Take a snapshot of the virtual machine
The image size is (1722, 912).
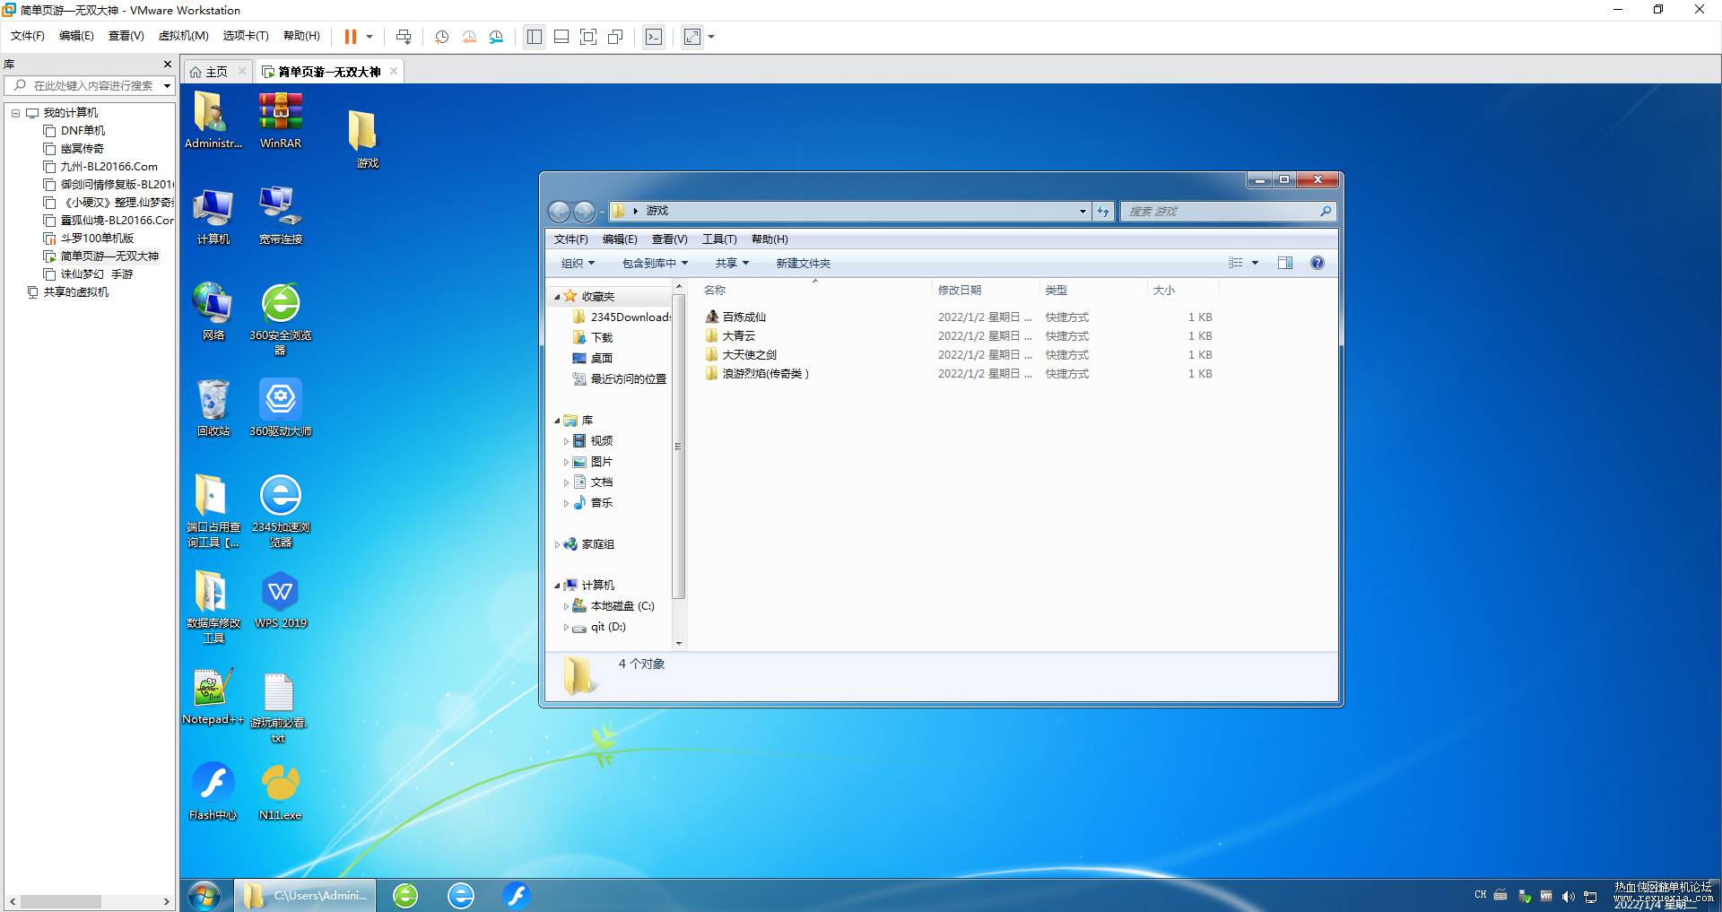click(442, 37)
